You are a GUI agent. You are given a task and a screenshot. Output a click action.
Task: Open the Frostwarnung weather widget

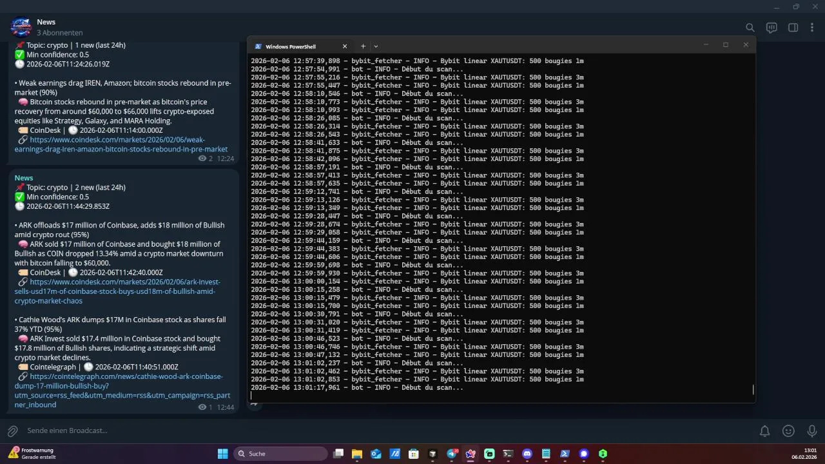(x=32, y=454)
